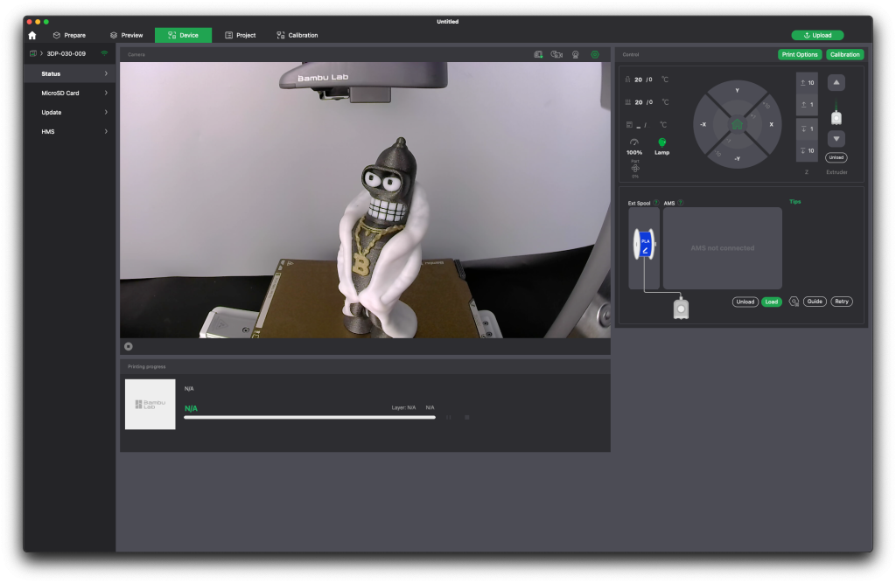Raise Z by 10 with up arrow
The width and height of the screenshot is (896, 583).
point(807,83)
